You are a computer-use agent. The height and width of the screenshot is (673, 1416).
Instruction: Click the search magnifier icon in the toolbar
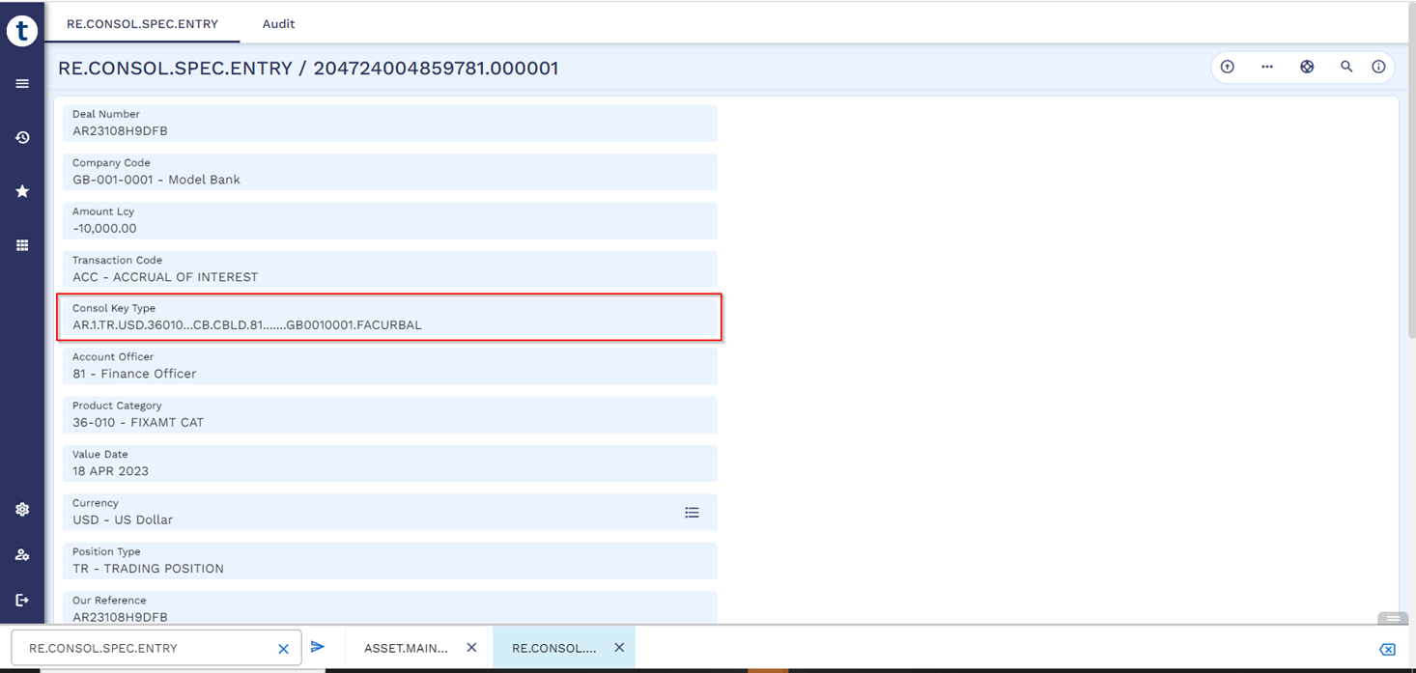pos(1346,67)
